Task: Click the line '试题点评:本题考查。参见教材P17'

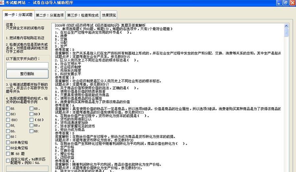Action: 82,84
